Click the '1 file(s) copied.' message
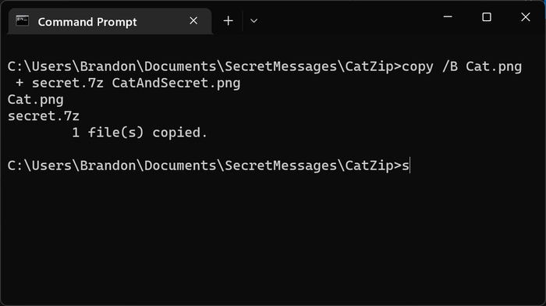The image size is (546, 306). pyautogui.click(x=140, y=133)
